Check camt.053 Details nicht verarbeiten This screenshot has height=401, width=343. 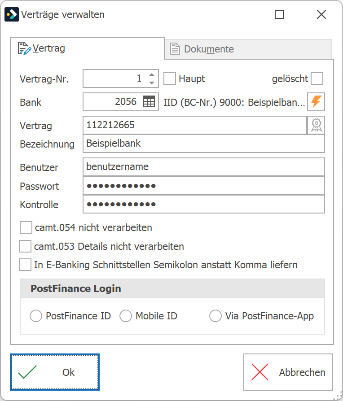(x=25, y=246)
